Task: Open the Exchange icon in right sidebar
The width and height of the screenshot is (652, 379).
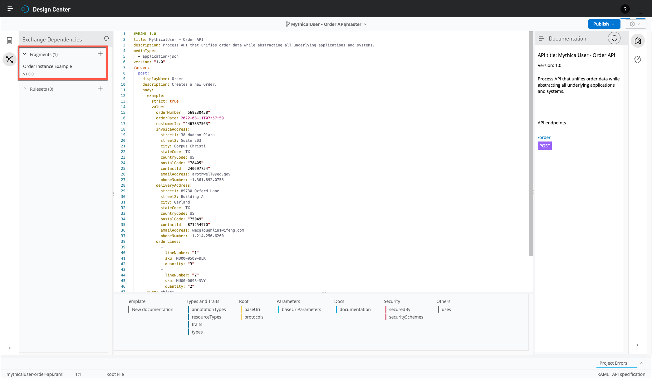Action: click(638, 41)
